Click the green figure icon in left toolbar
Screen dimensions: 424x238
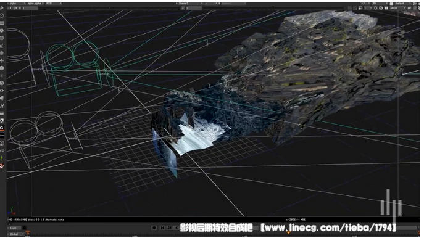[x=2, y=158]
